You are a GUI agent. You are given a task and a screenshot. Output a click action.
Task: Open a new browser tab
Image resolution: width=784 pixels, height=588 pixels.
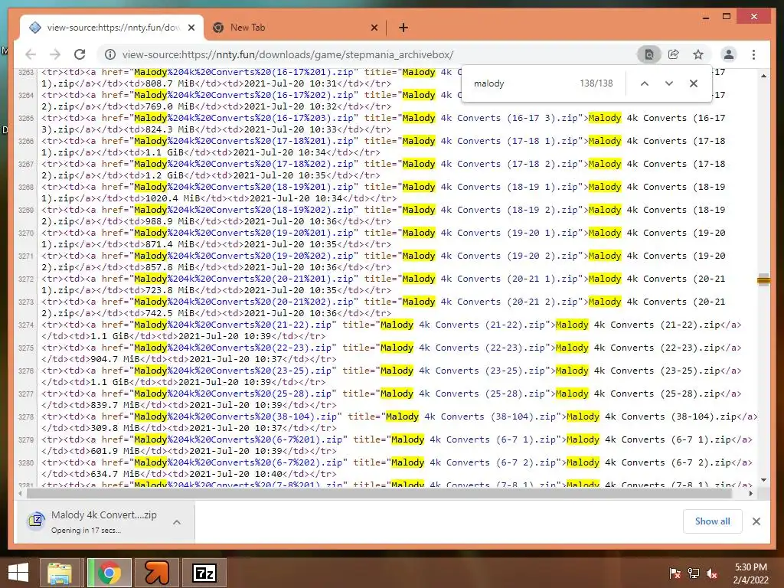403,28
